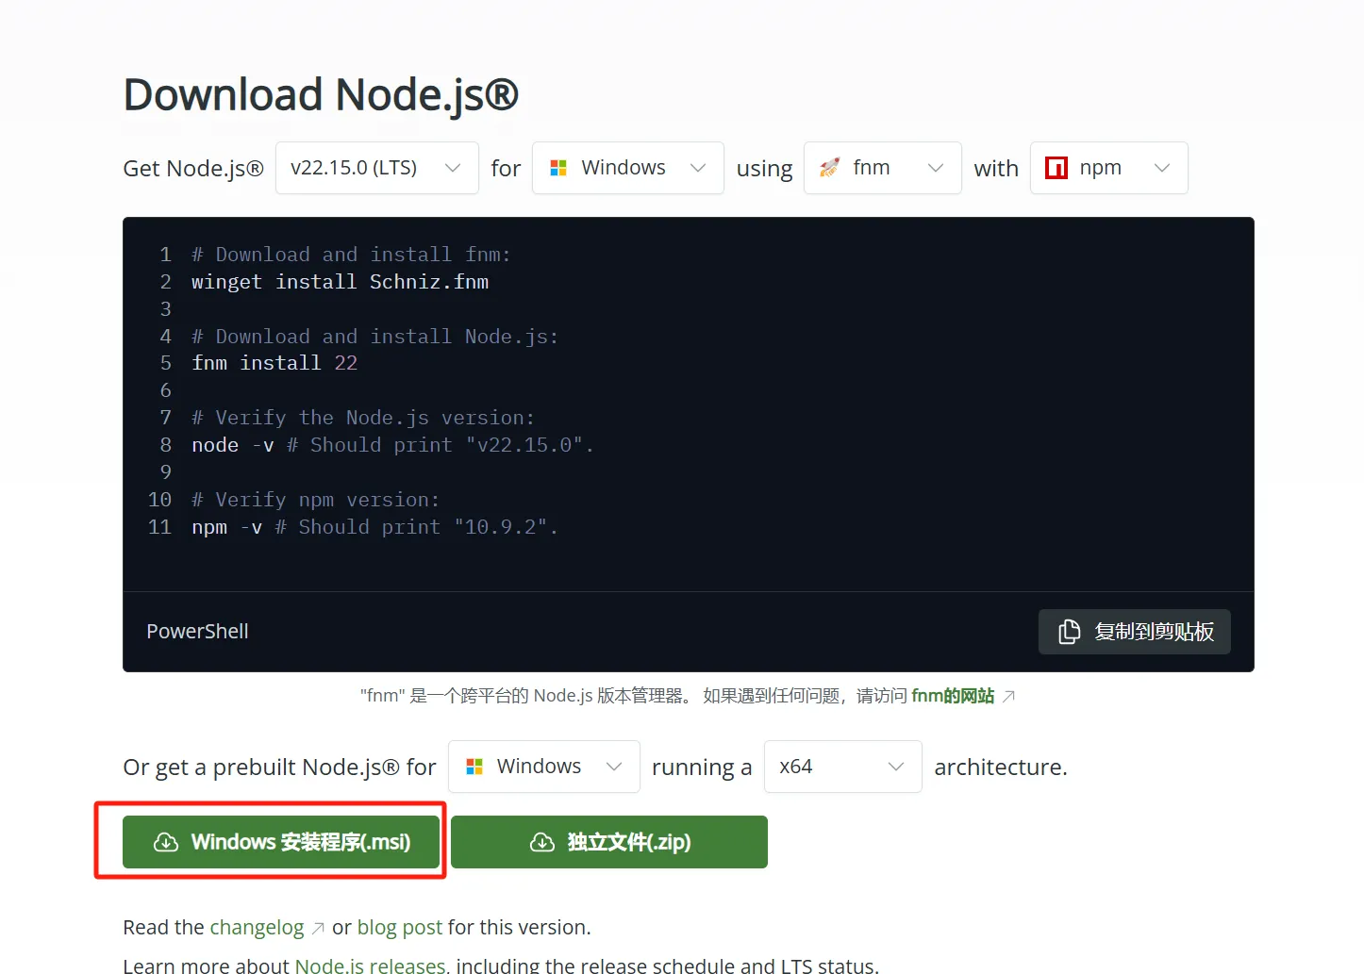Open the blog post link
1364x974 pixels.
click(x=399, y=928)
